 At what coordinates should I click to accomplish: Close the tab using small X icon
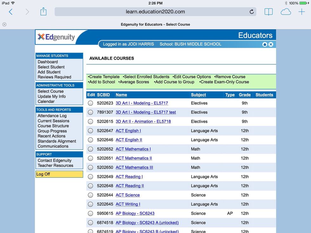(x=4, y=24)
